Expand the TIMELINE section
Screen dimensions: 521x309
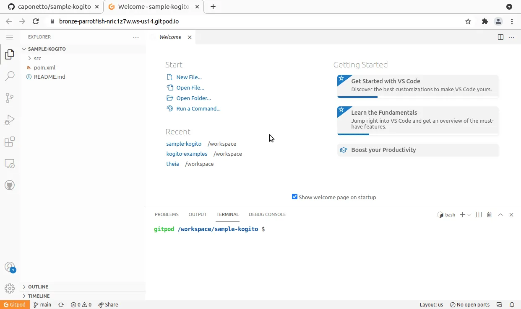[39, 296]
